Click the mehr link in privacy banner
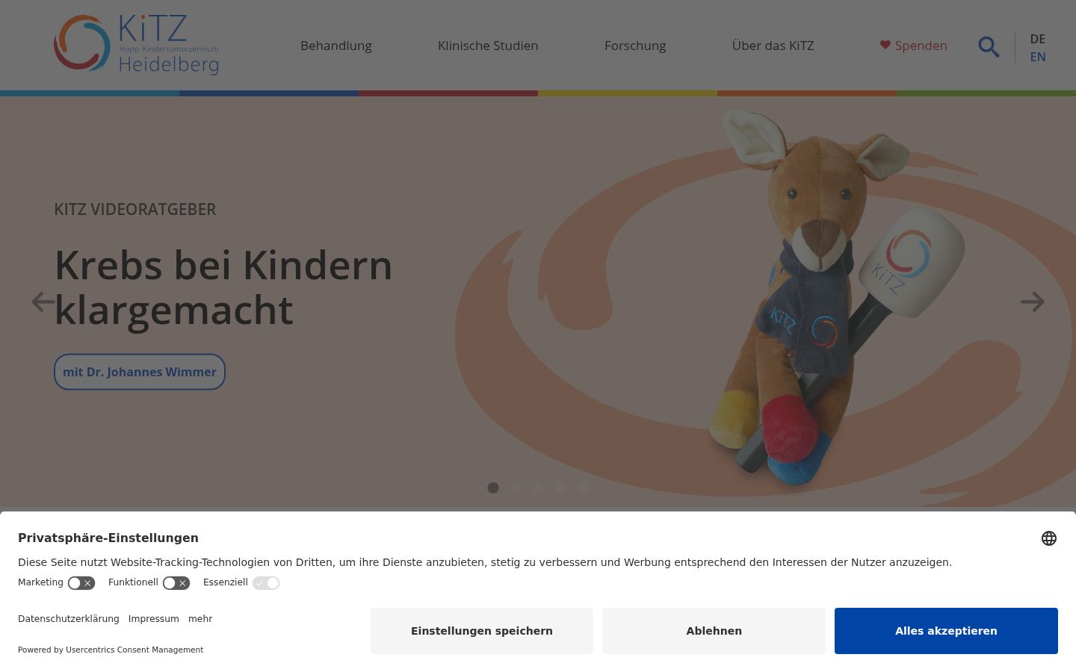Viewport: 1076px width, 672px height. click(200, 619)
